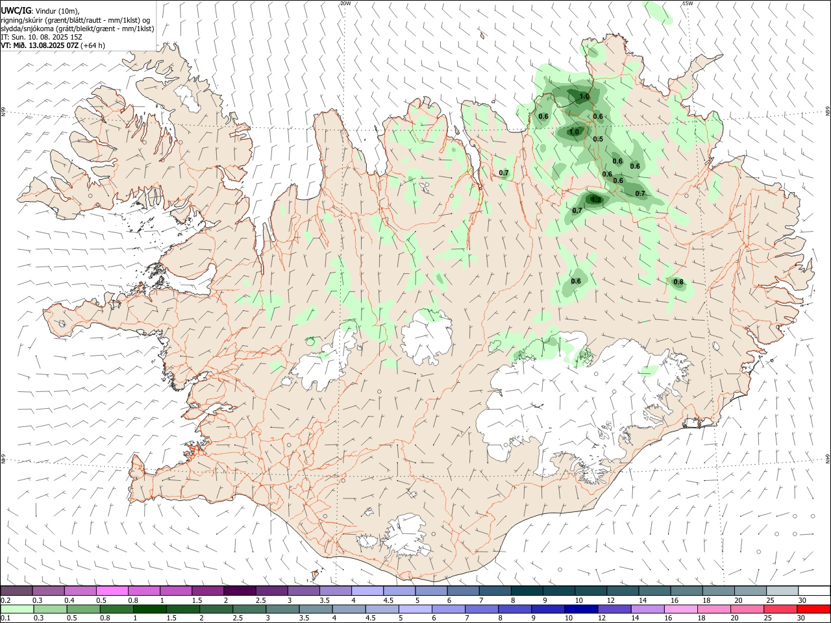Click the bright red 30 swatch in bottom legend row

[x=814, y=609]
